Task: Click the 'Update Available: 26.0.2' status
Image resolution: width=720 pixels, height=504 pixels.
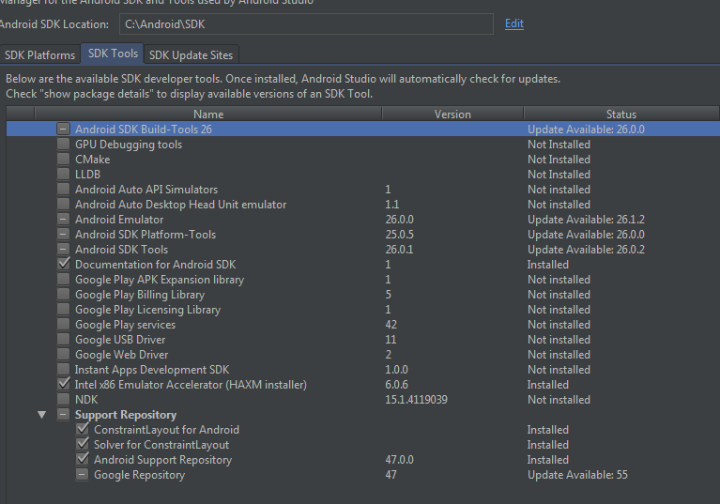Action: click(587, 250)
